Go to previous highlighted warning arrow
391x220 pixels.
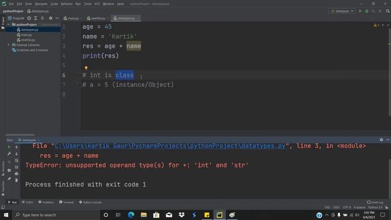tap(383, 26)
